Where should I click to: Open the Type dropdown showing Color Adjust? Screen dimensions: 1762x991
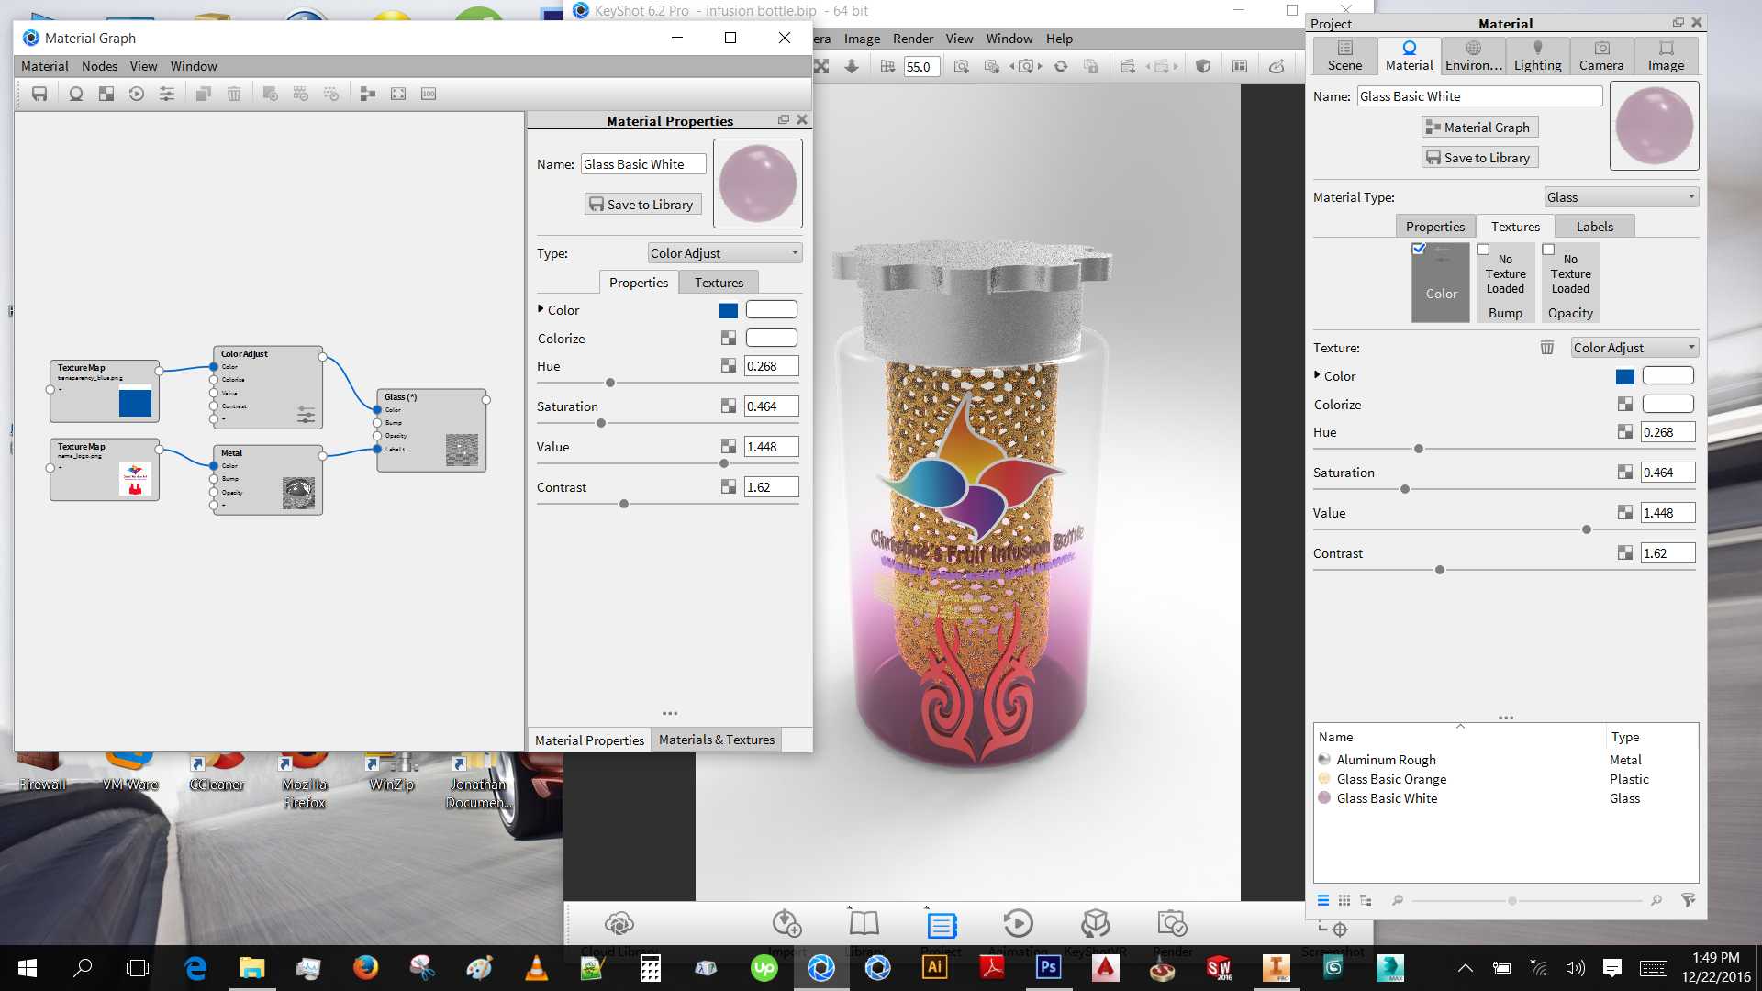point(725,253)
